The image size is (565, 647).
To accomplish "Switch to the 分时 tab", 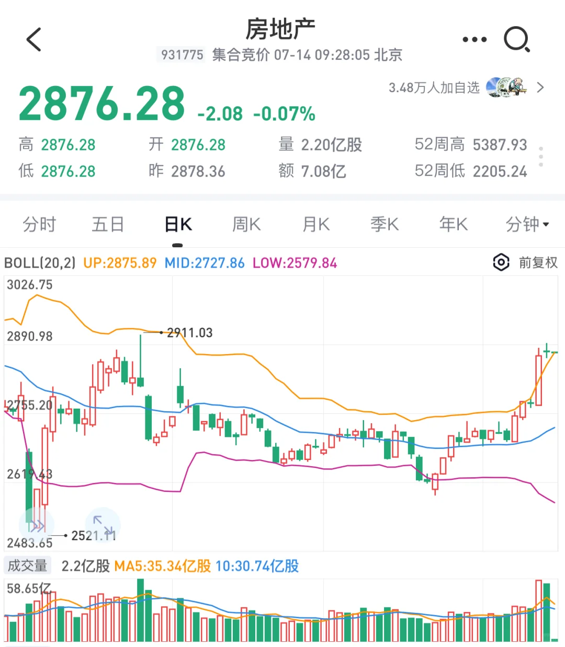I will [39, 224].
